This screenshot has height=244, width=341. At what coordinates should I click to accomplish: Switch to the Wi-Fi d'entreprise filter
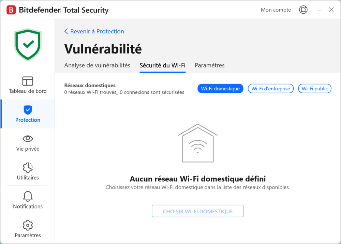tap(270, 89)
